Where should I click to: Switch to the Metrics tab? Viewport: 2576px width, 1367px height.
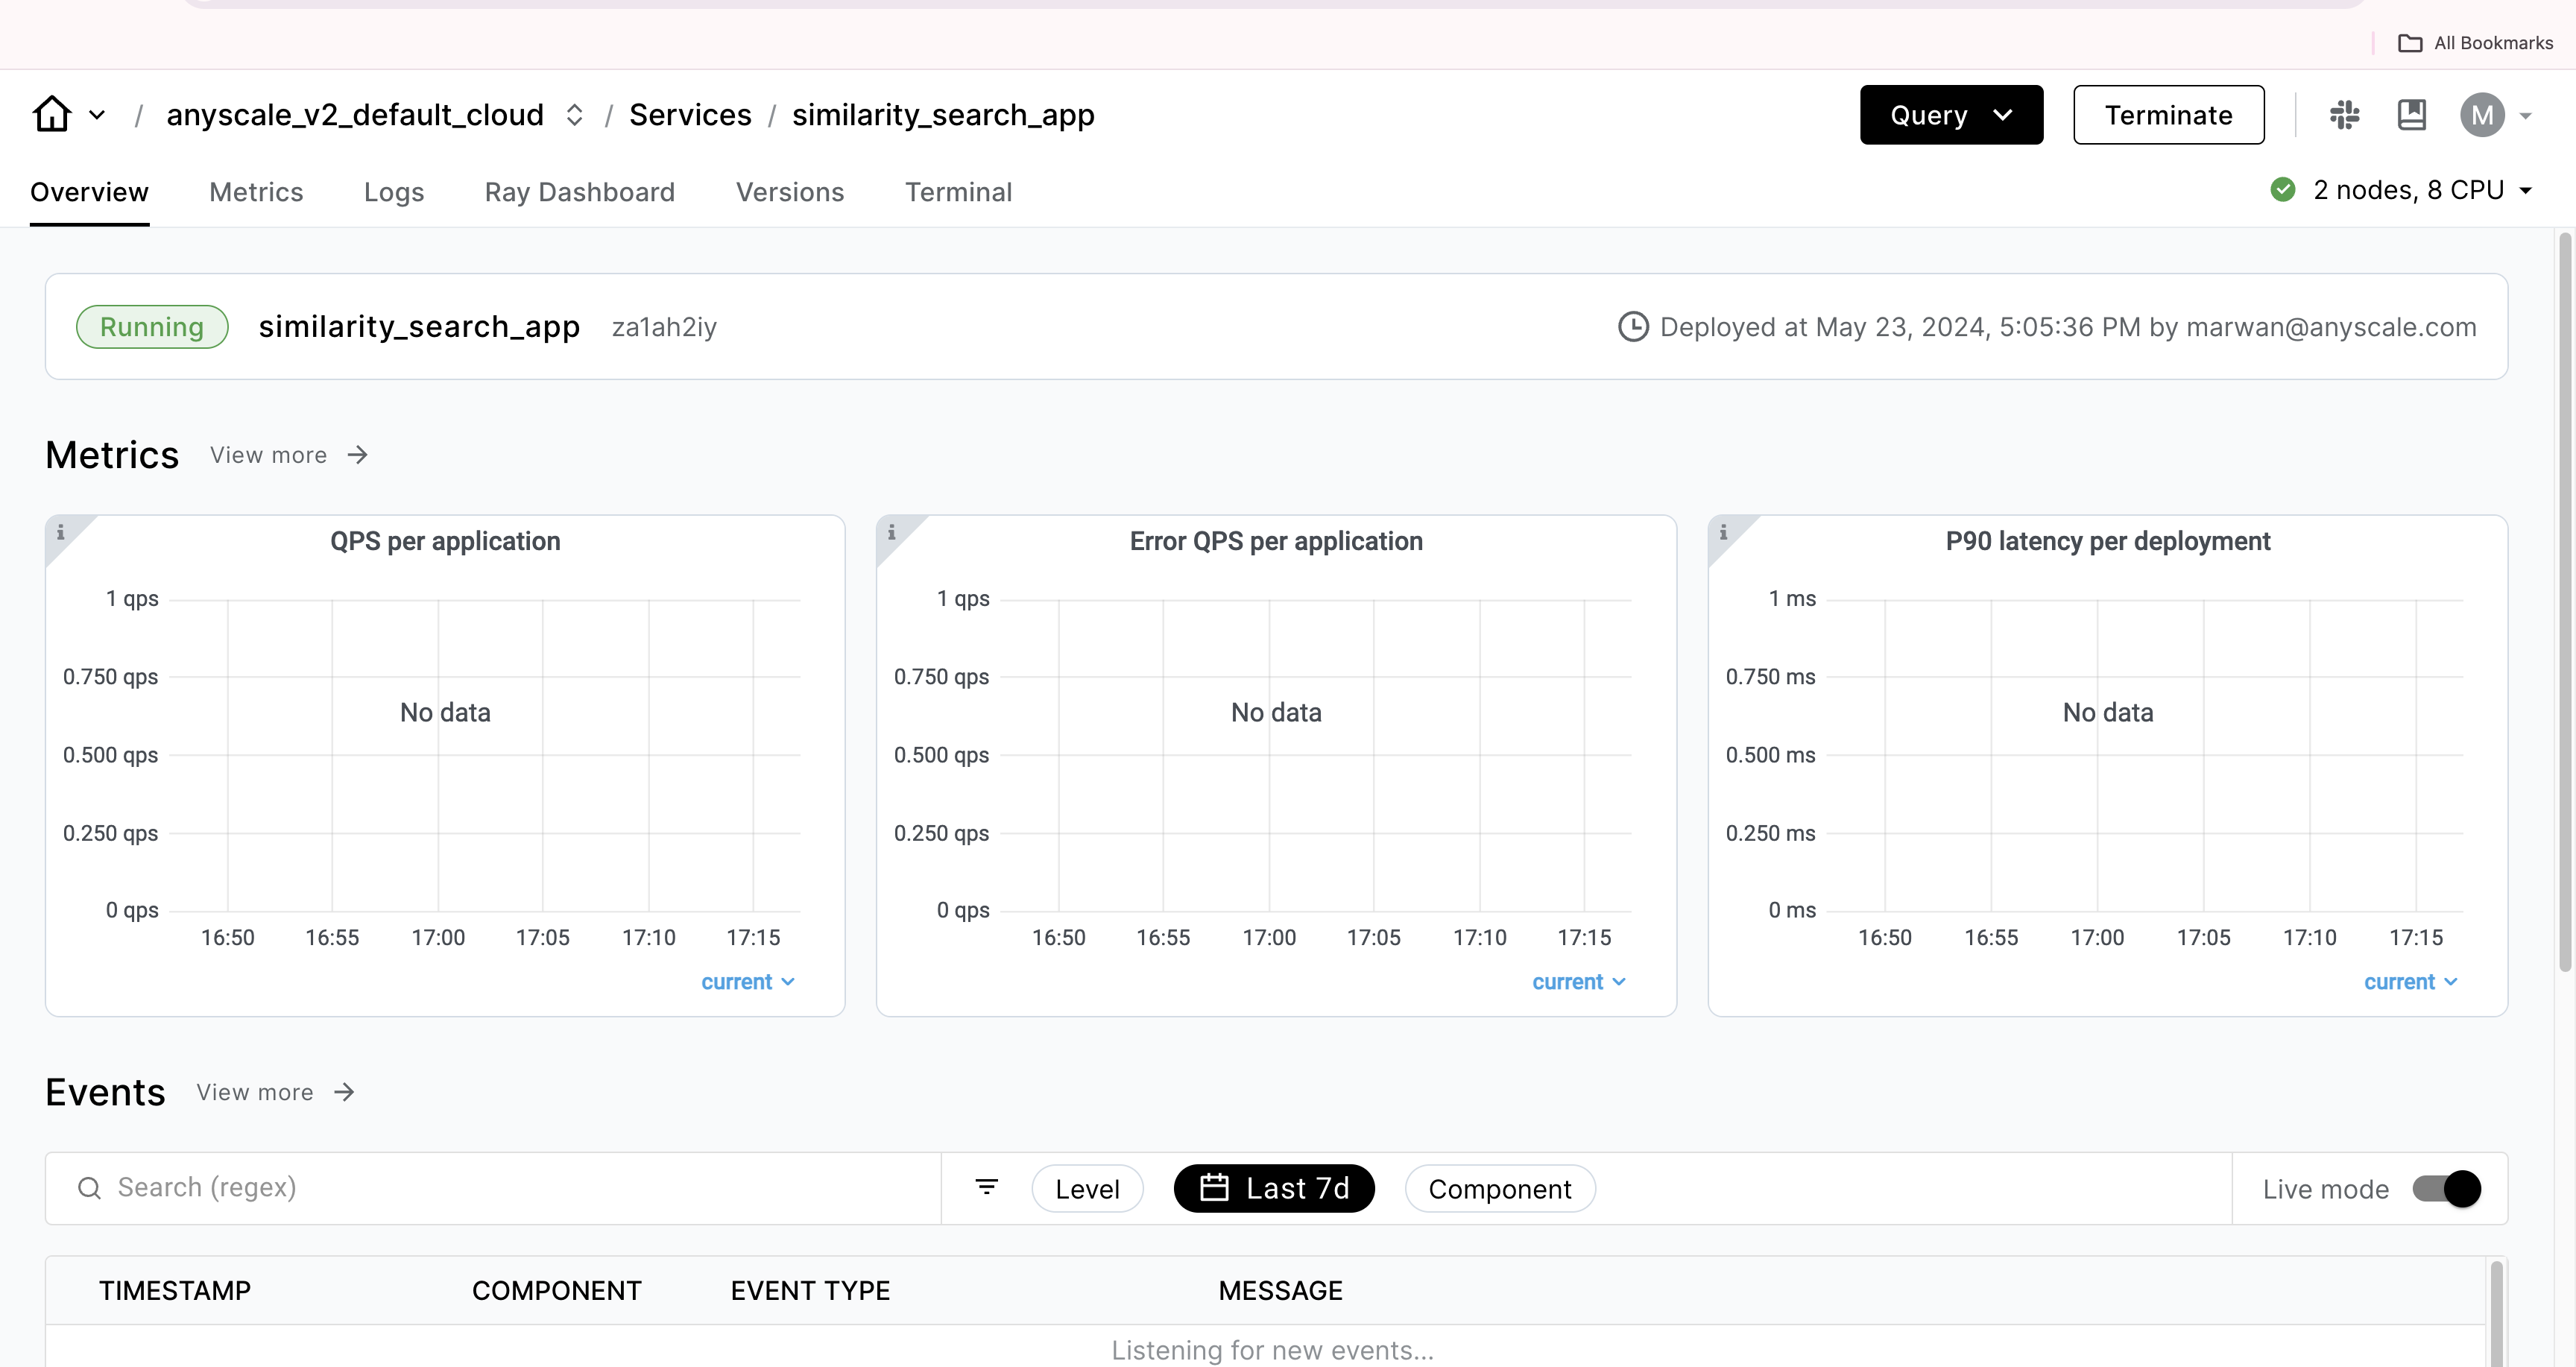(x=256, y=191)
